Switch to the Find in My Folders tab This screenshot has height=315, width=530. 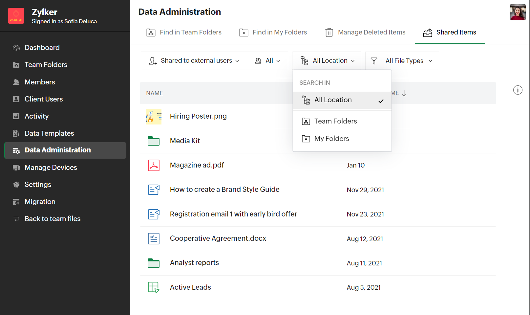pos(273,32)
